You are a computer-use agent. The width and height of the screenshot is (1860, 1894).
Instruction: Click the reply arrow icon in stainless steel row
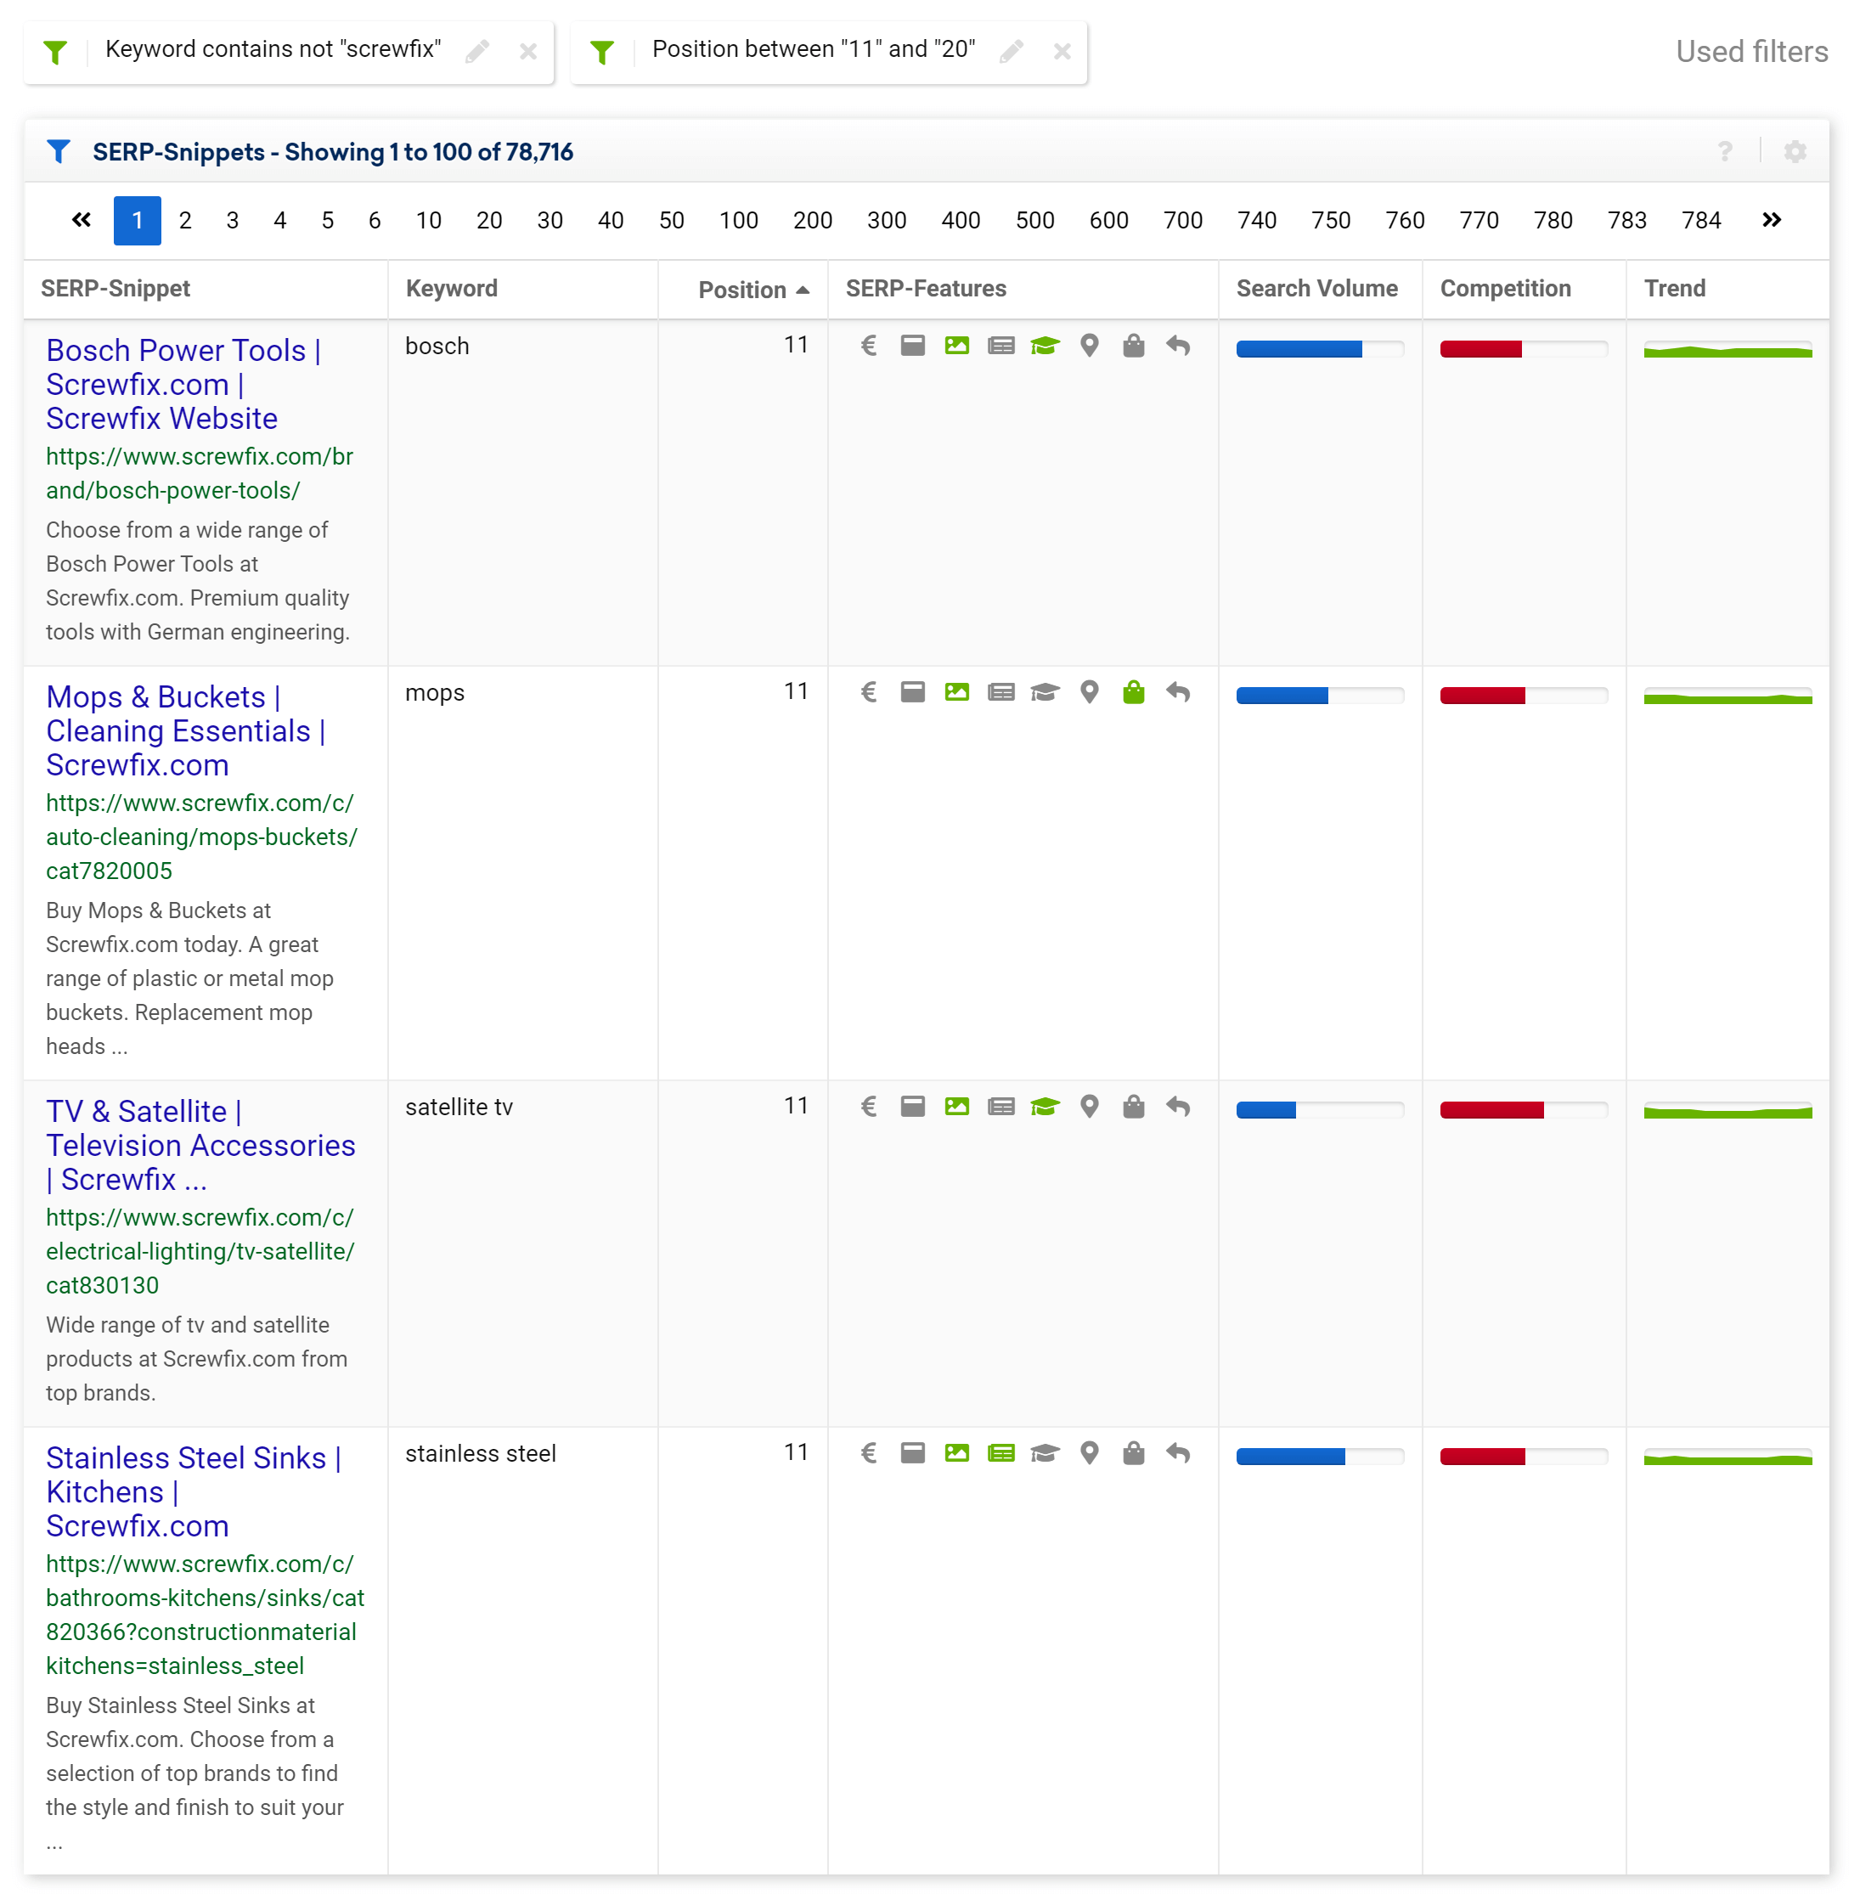pyautogui.click(x=1178, y=1453)
